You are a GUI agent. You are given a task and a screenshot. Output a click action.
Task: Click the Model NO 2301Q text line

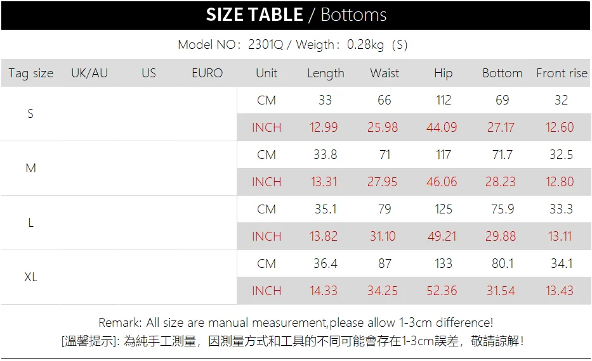click(293, 45)
